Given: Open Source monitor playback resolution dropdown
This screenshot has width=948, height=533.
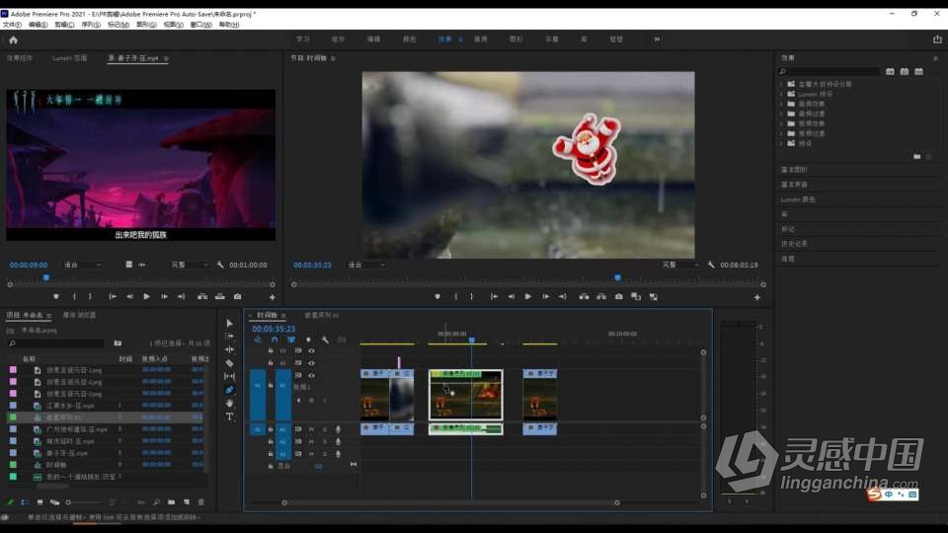Looking at the screenshot, I should click(x=190, y=265).
